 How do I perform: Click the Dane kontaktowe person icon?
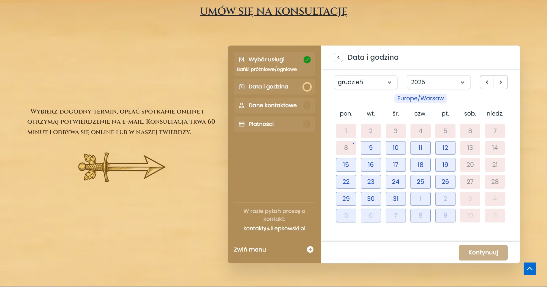(241, 105)
